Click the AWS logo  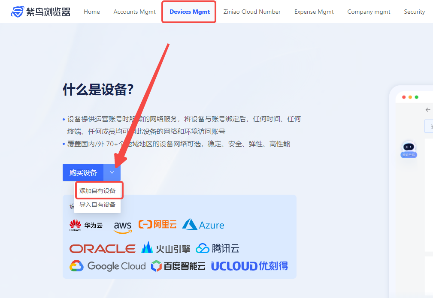123,227
